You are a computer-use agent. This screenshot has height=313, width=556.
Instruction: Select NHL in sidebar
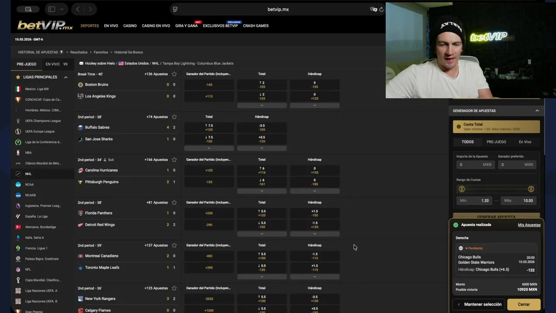point(43,174)
